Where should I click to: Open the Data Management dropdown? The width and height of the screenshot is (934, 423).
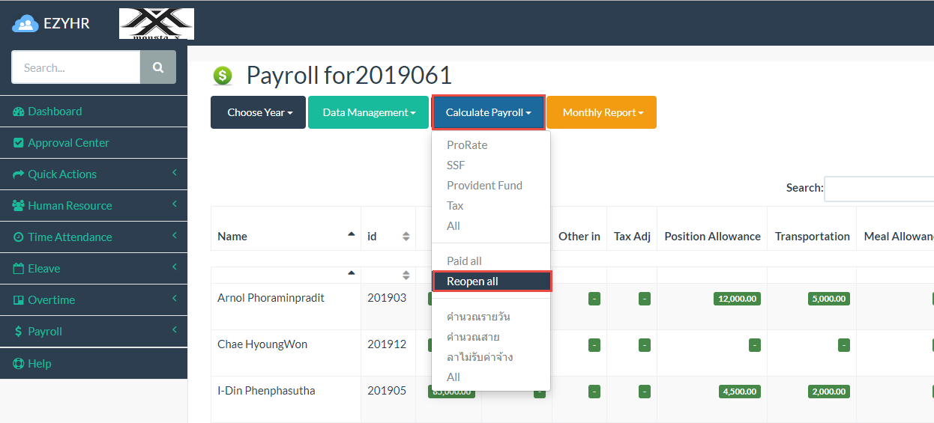(x=368, y=112)
